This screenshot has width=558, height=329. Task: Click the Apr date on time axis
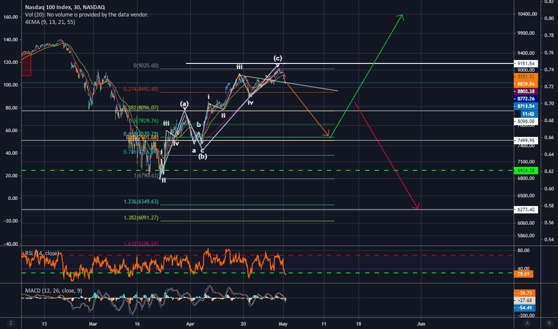coord(190,324)
